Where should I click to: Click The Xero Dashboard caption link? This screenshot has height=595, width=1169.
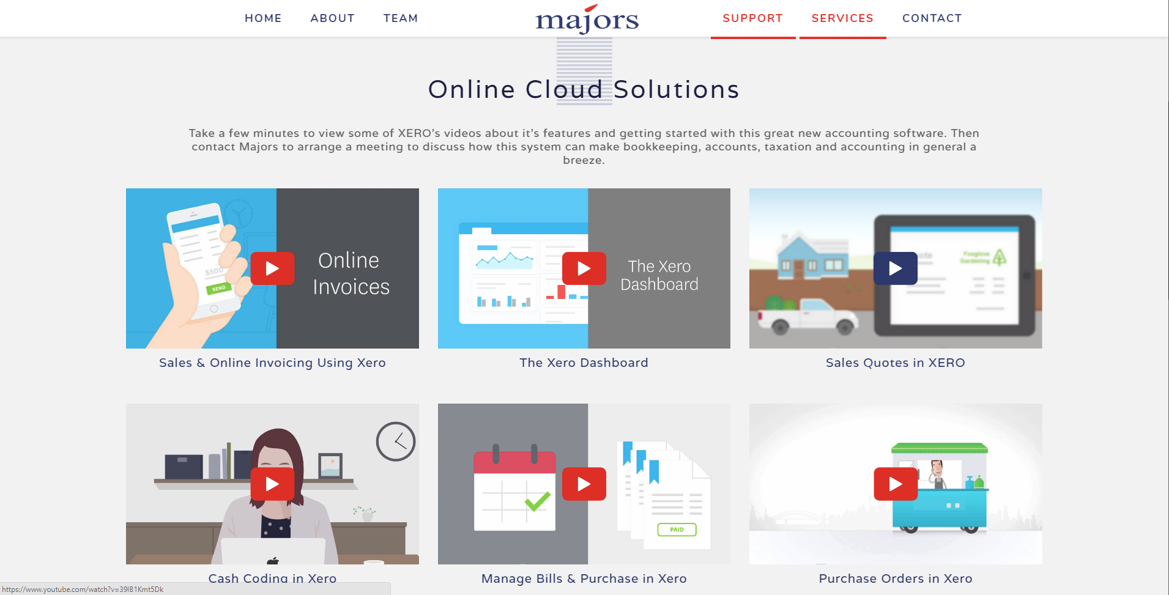click(584, 363)
